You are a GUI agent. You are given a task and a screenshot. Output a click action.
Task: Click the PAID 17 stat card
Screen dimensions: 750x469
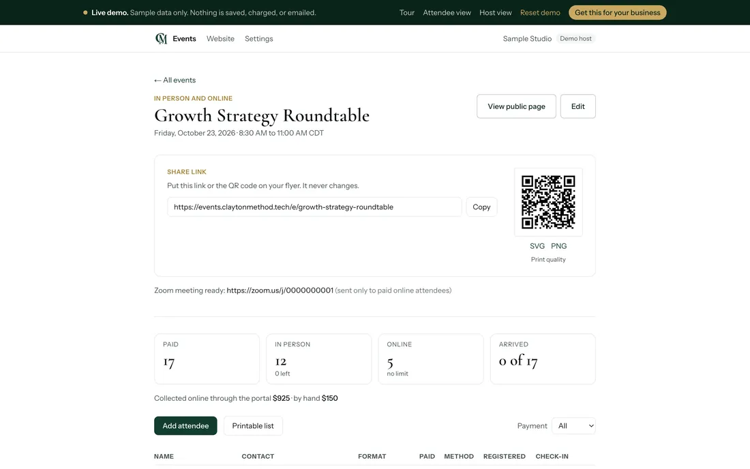click(x=207, y=359)
